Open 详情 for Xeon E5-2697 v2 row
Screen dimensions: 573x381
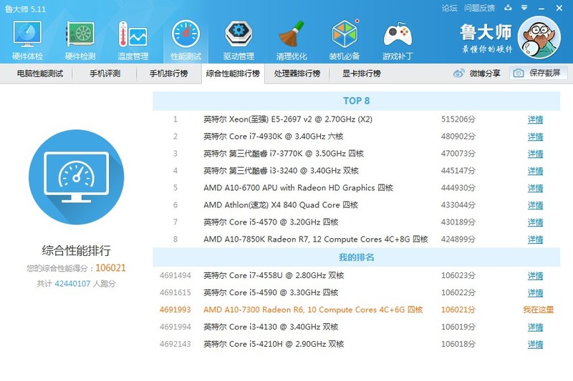point(535,119)
